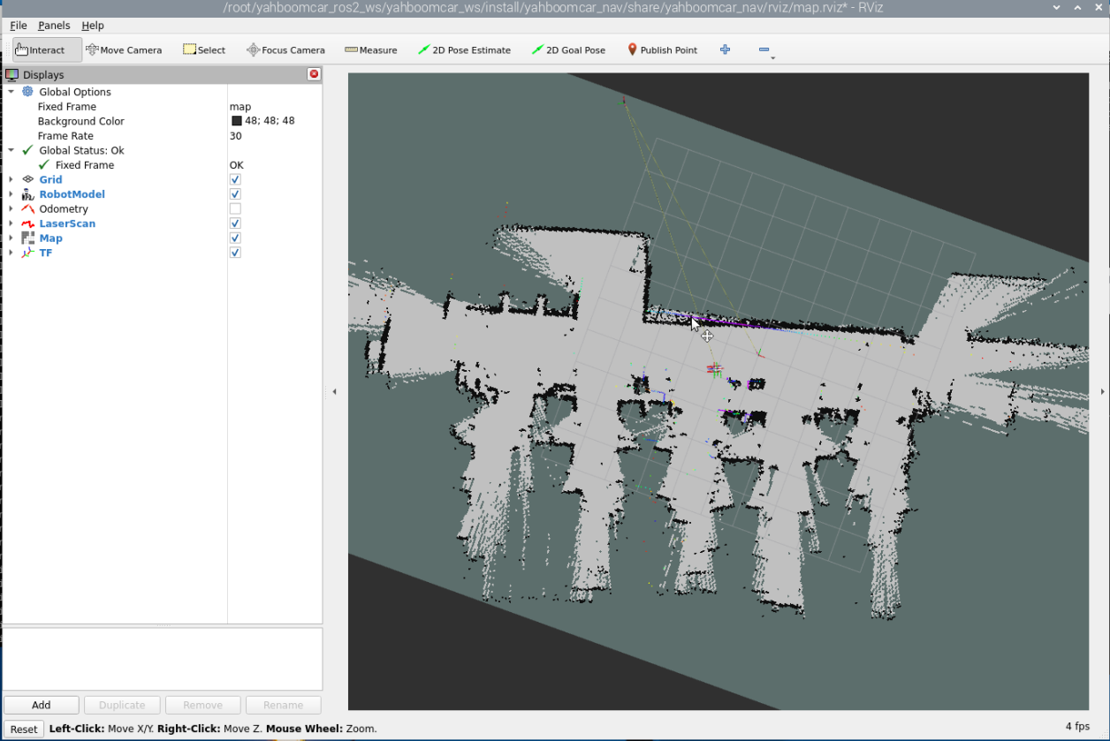Expand the Grid display tree item
Image resolution: width=1110 pixels, height=741 pixels.
(11, 180)
